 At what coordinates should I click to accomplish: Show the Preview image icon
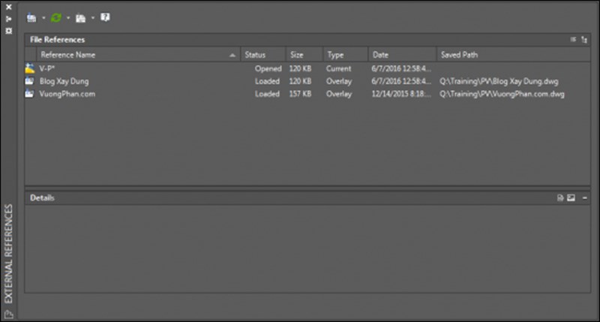pyautogui.click(x=570, y=197)
